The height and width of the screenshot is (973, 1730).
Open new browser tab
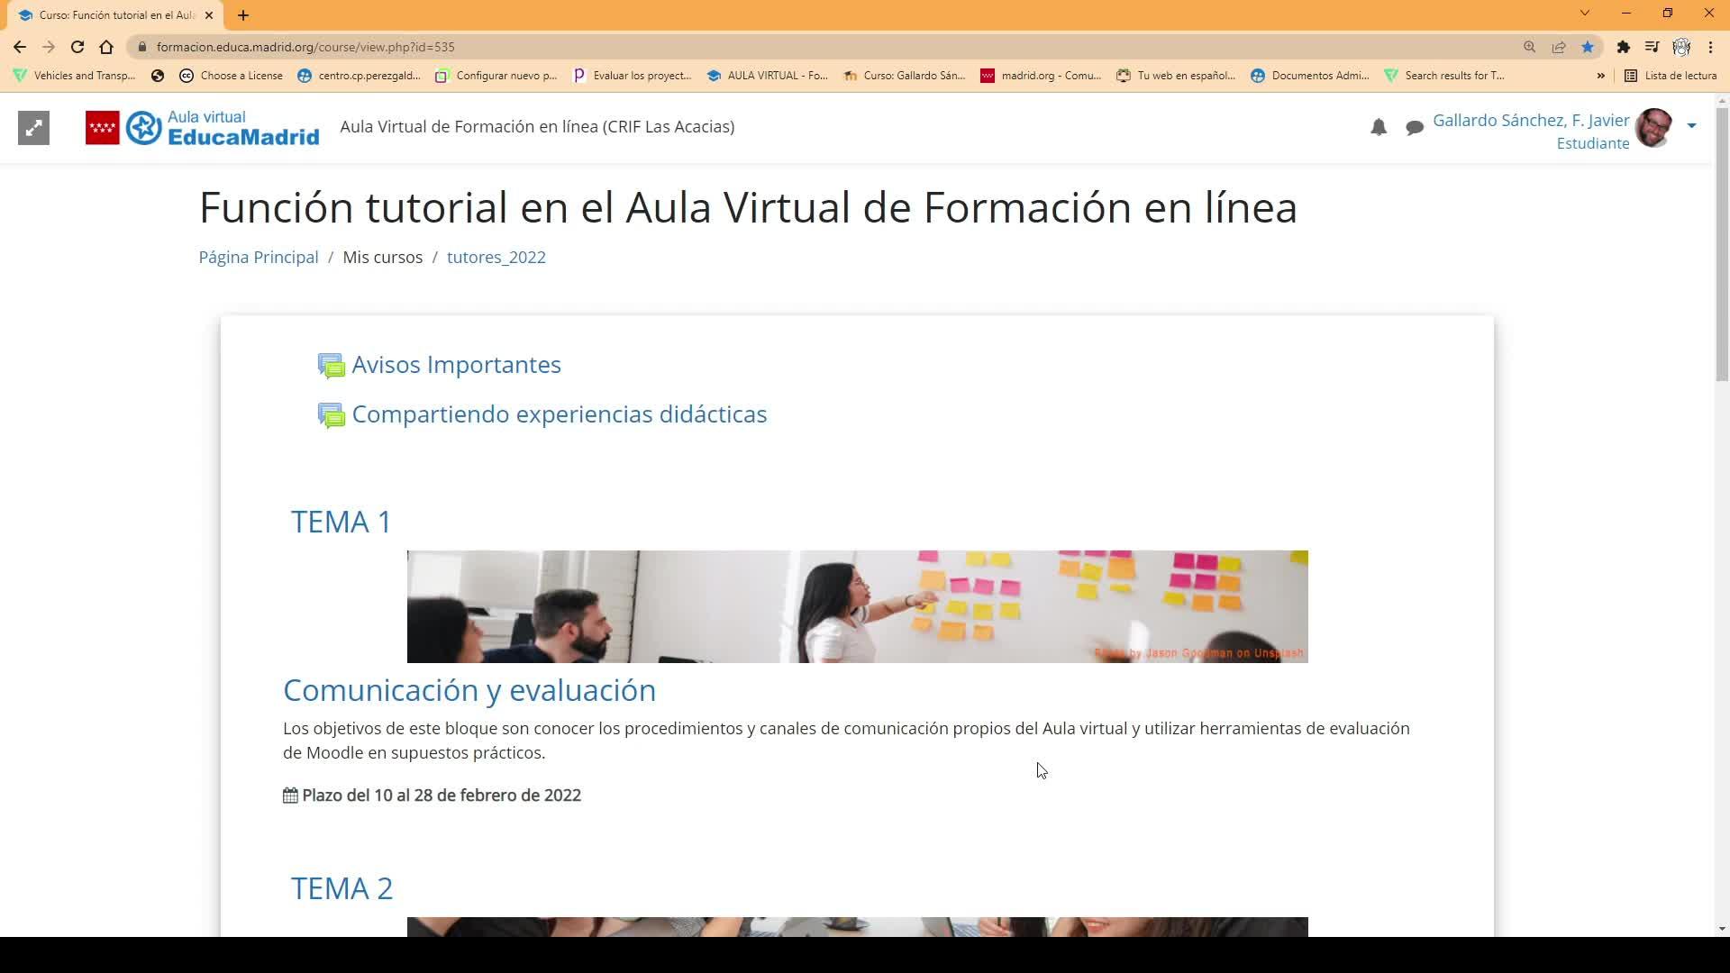(243, 15)
